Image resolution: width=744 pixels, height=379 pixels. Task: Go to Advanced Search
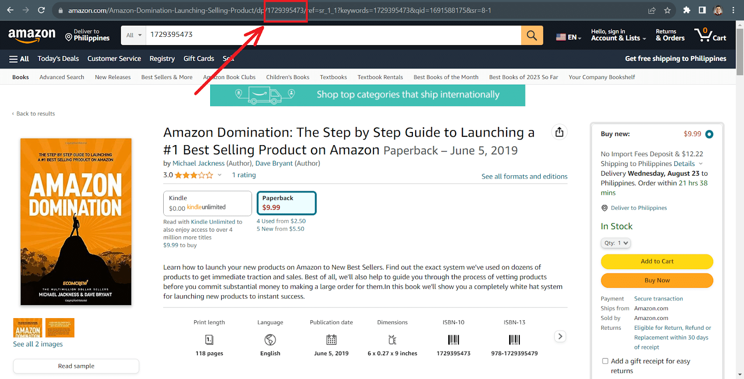62,77
